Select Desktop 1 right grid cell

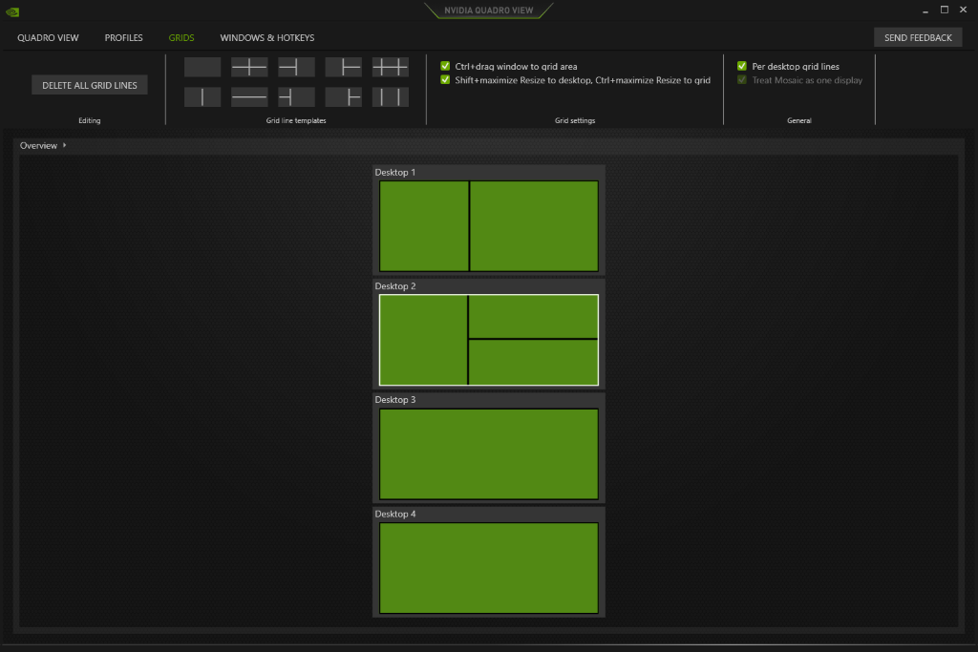[534, 226]
